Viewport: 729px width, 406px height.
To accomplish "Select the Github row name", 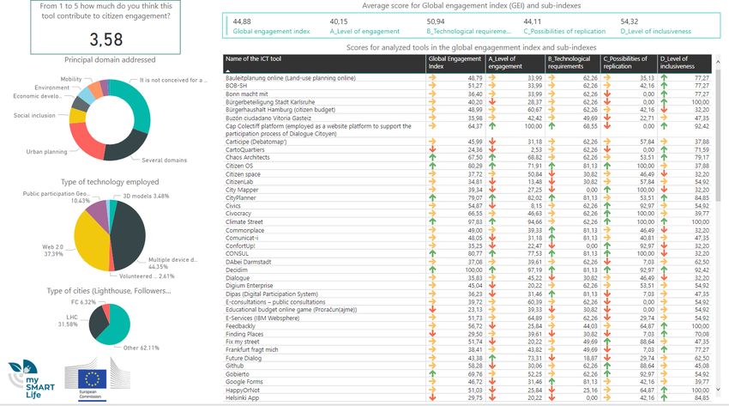I will coord(235,366).
